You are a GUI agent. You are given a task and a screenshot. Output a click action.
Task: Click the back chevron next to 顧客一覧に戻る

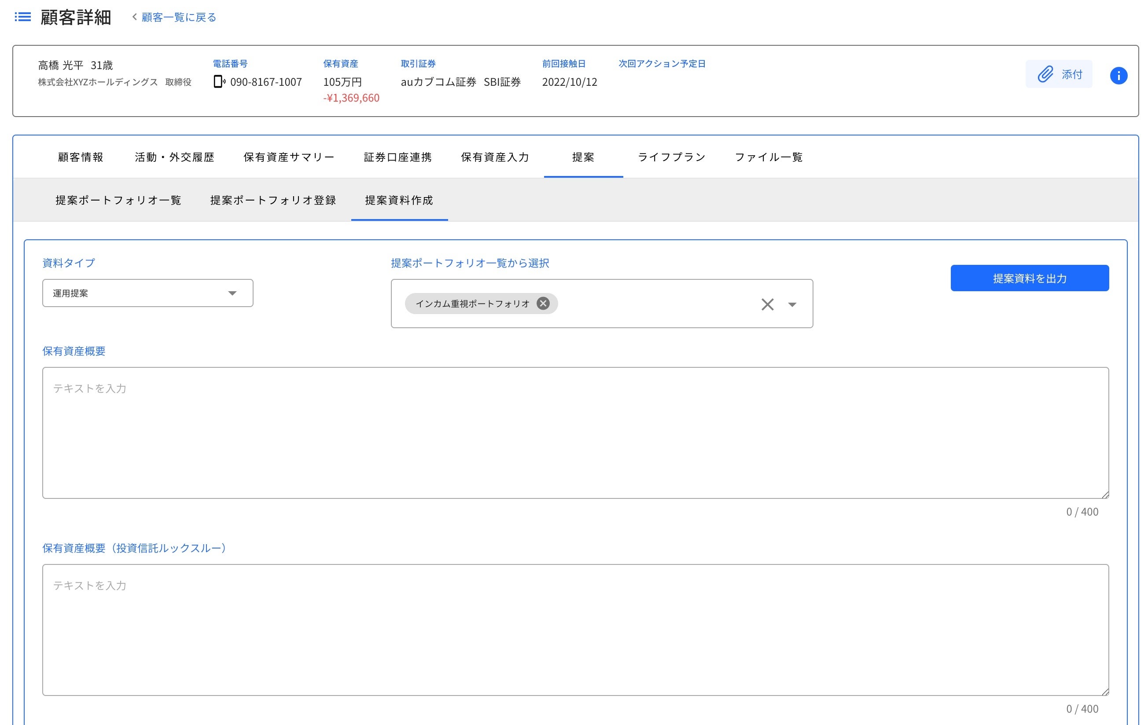click(135, 17)
